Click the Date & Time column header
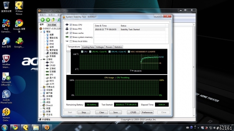 [x=107, y=26]
